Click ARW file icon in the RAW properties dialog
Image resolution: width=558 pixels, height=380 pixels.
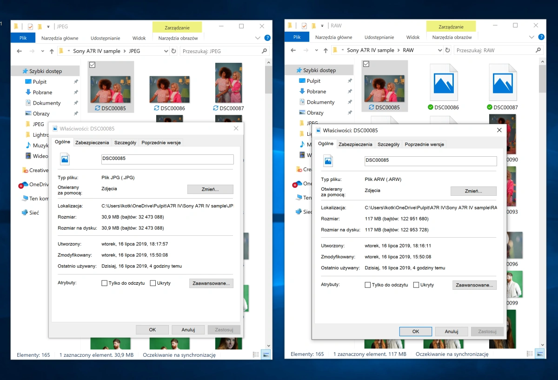coord(328,160)
